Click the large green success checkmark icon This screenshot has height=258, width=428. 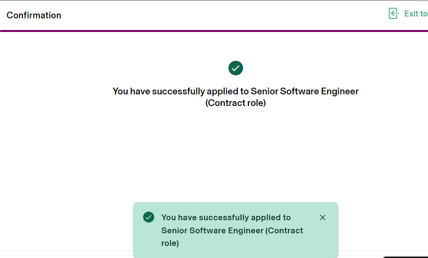(235, 68)
